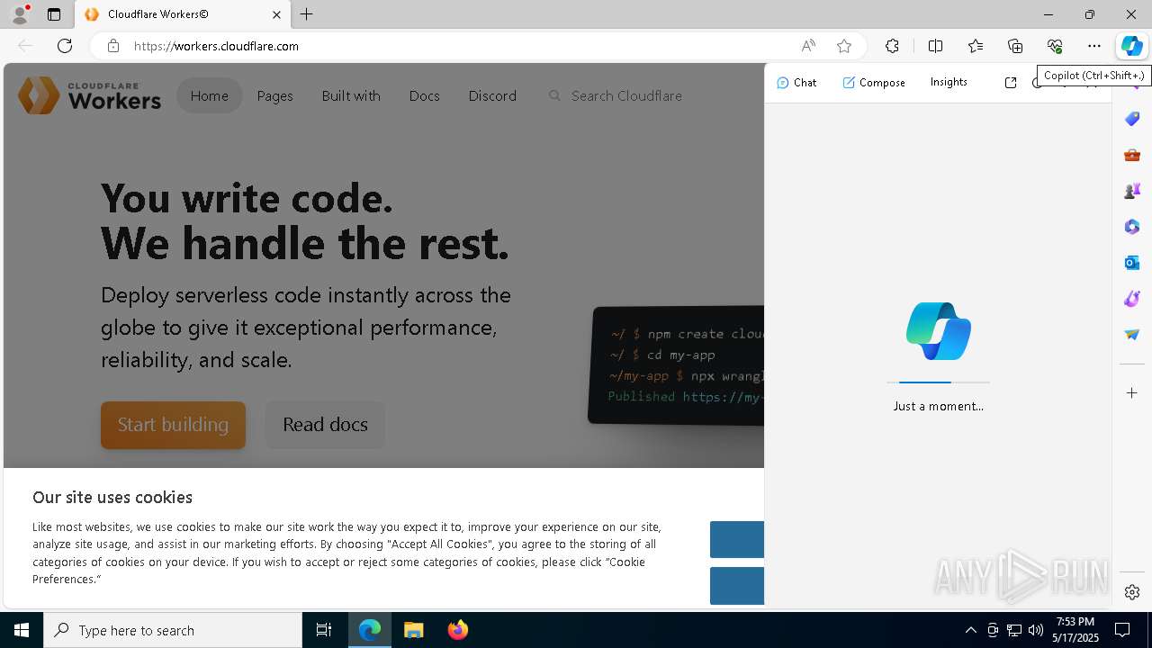Open Settings and more menu
Image resolution: width=1152 pixels, height=648 pixels.
coord(1094,46)
